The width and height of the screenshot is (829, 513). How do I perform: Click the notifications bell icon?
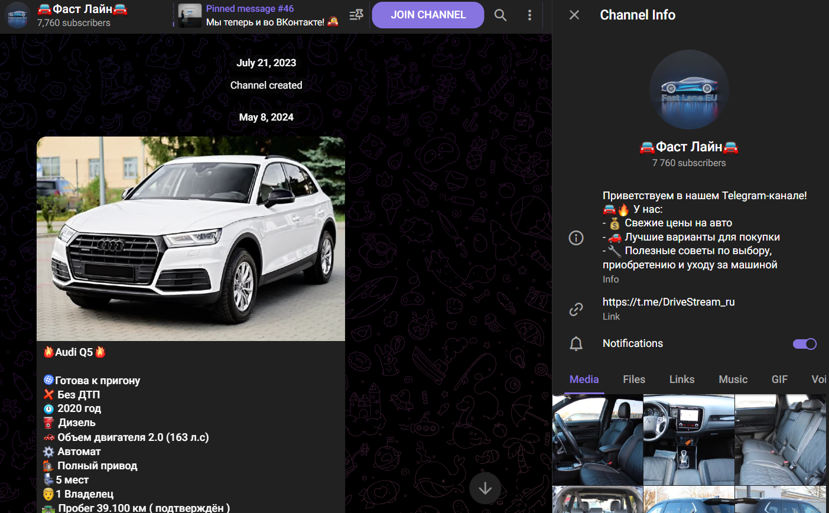click(x=576, y=344)
